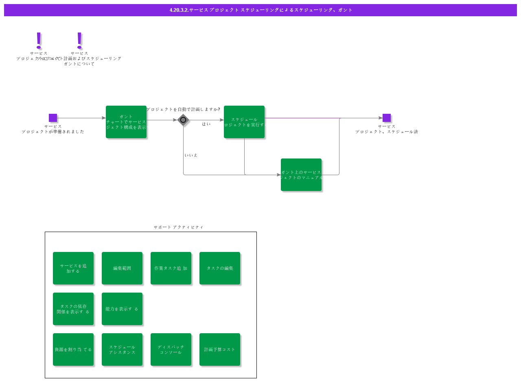Open the '能力を表示する' activity box
The width and height of the screenshot is (521, 382).
point(122,309)
